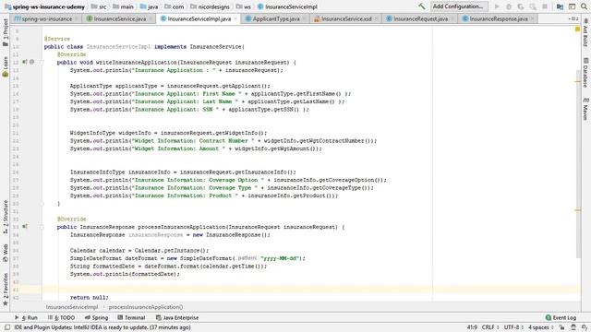Open the hidden tabs list dropdown
This screenshot has height=332, width=591.
pos(573,18)
